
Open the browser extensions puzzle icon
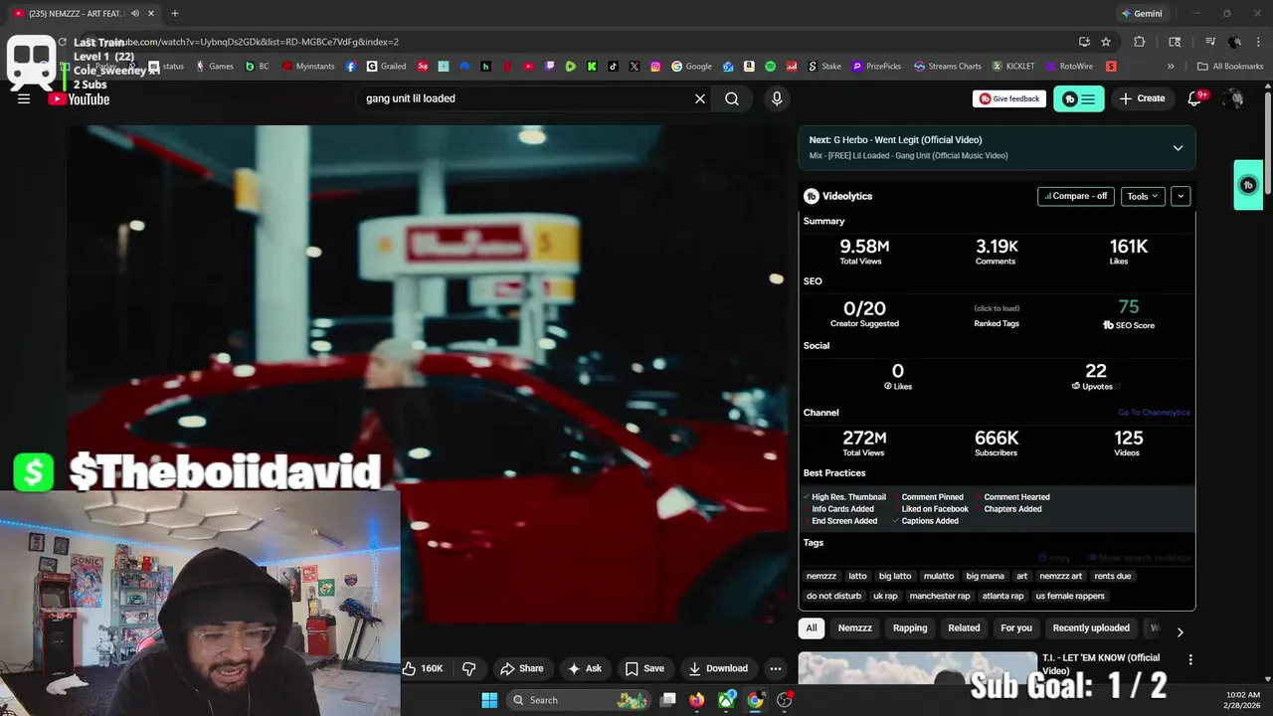1140,42
